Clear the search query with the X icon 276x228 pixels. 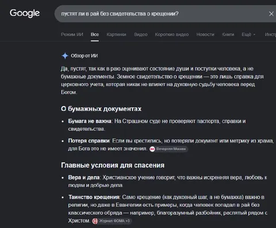tap(271, 14)
